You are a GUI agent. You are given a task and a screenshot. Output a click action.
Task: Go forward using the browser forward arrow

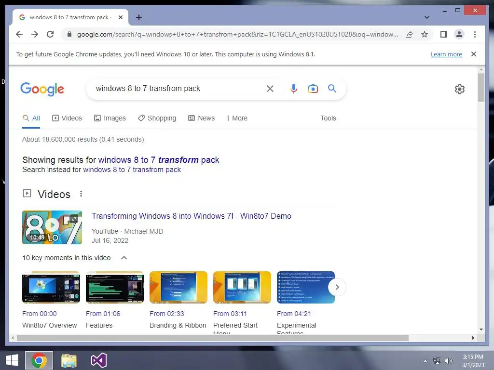coord(35,34)
